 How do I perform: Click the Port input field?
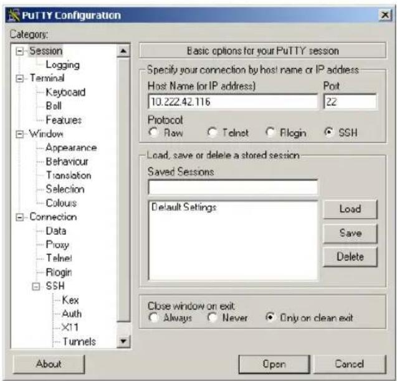tap(350, 102)
